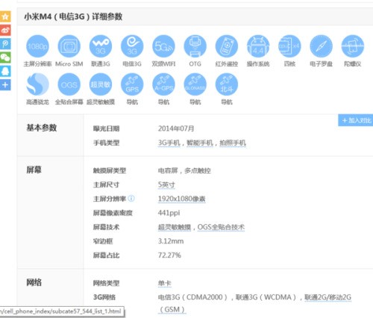The height and width of the screenshot is (318, 373).
Task: Click the 网络 section label
Action: 34,283
